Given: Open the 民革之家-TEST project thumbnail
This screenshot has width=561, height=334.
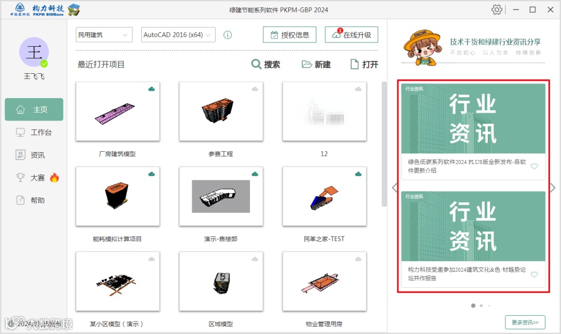Looking at the screenshot, I should tap(325, 196).
